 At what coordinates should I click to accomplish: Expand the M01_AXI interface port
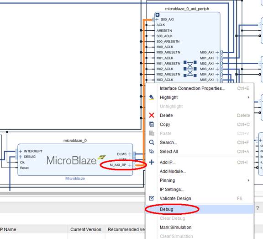point(217,58)
